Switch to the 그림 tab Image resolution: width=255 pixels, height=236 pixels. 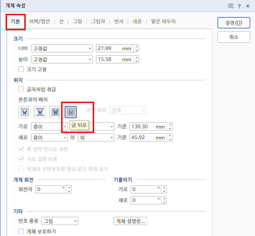pos(77,21)
